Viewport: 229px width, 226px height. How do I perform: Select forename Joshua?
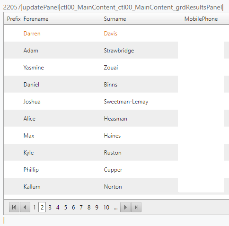coord(32,102)
